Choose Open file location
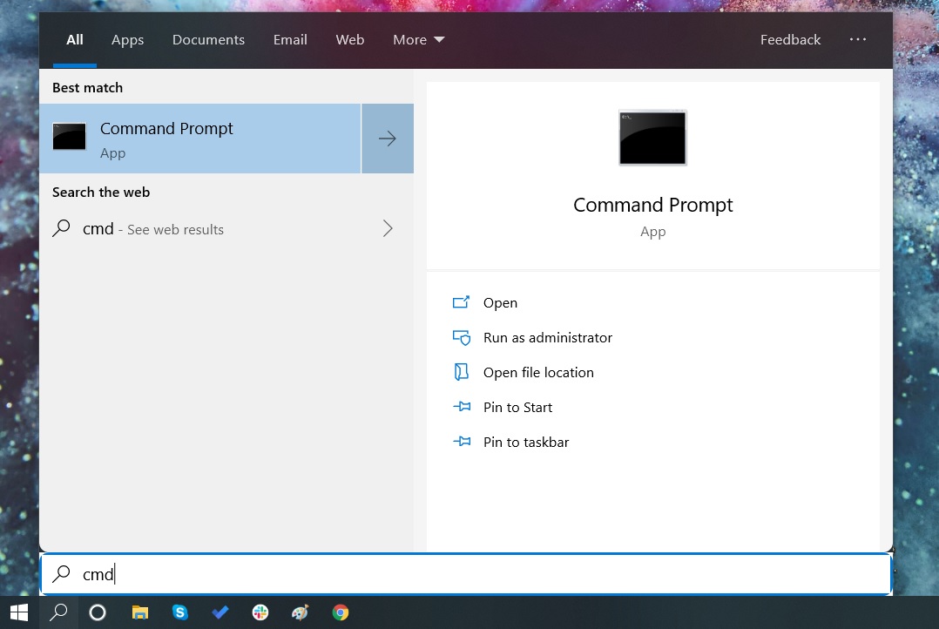This screenshot has width=939, height=629. pyautogui.click(x=538, y=373)
